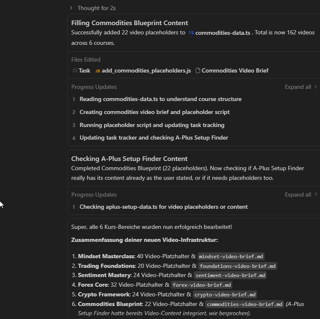
Task: Select step "Checking aplus-setup-data.ts for video placeholders"
Action: tap(164, 207)
